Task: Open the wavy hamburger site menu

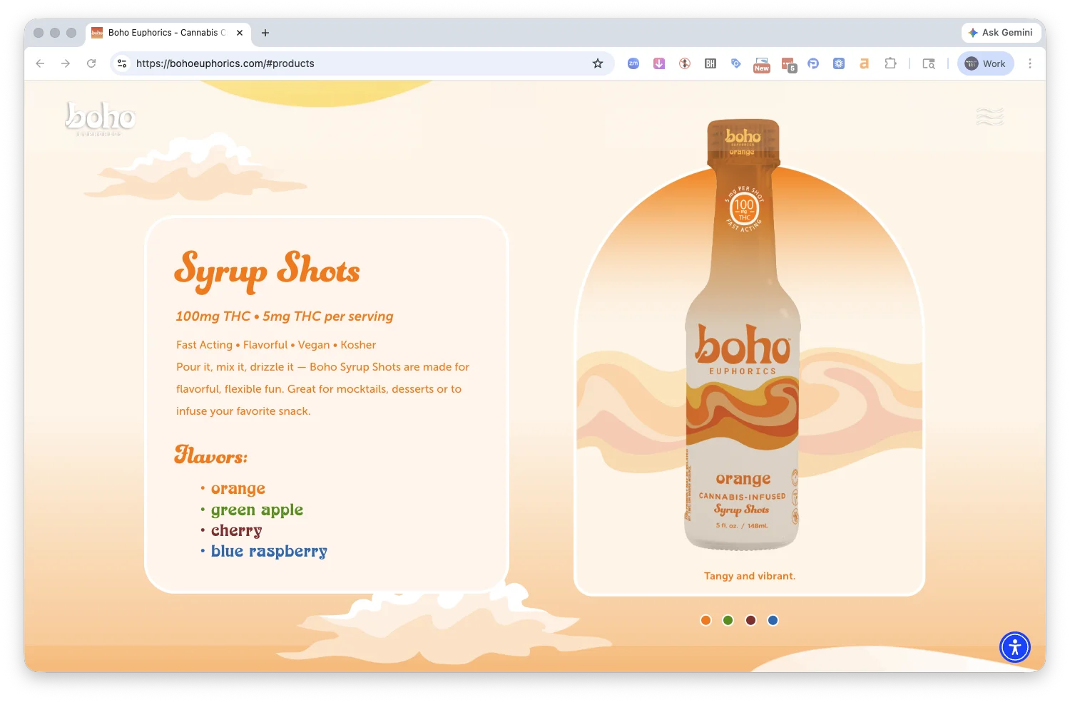Action: coord(989,116)
